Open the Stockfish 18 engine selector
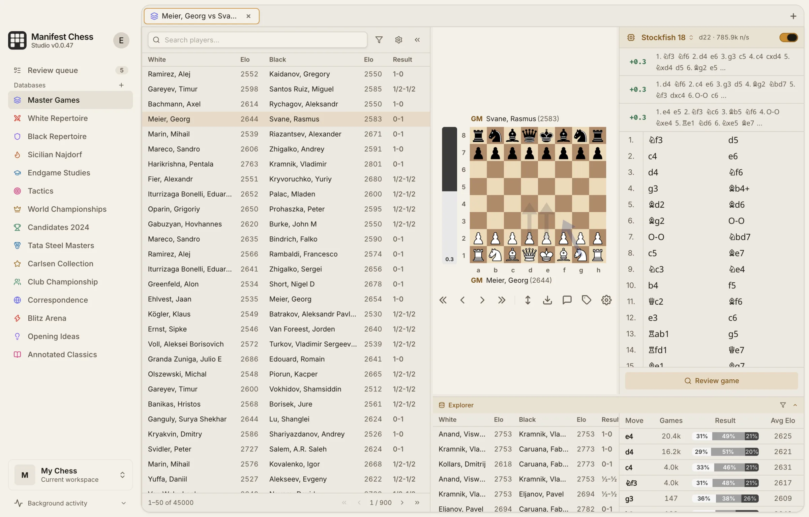Image resolution: width=809 pixels, height=517 pixels. [x=667, y=37]
